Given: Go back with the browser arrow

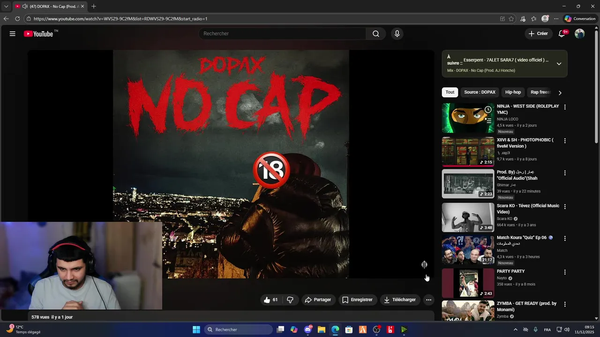Looking at the screenshot, I should click(x=6, y=19).
